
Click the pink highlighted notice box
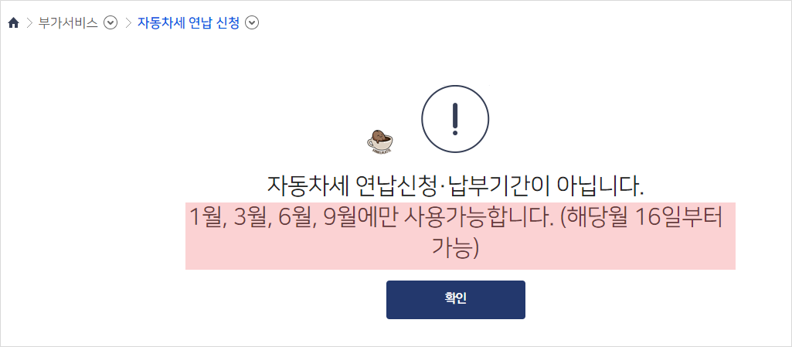[x=461, y=236]
